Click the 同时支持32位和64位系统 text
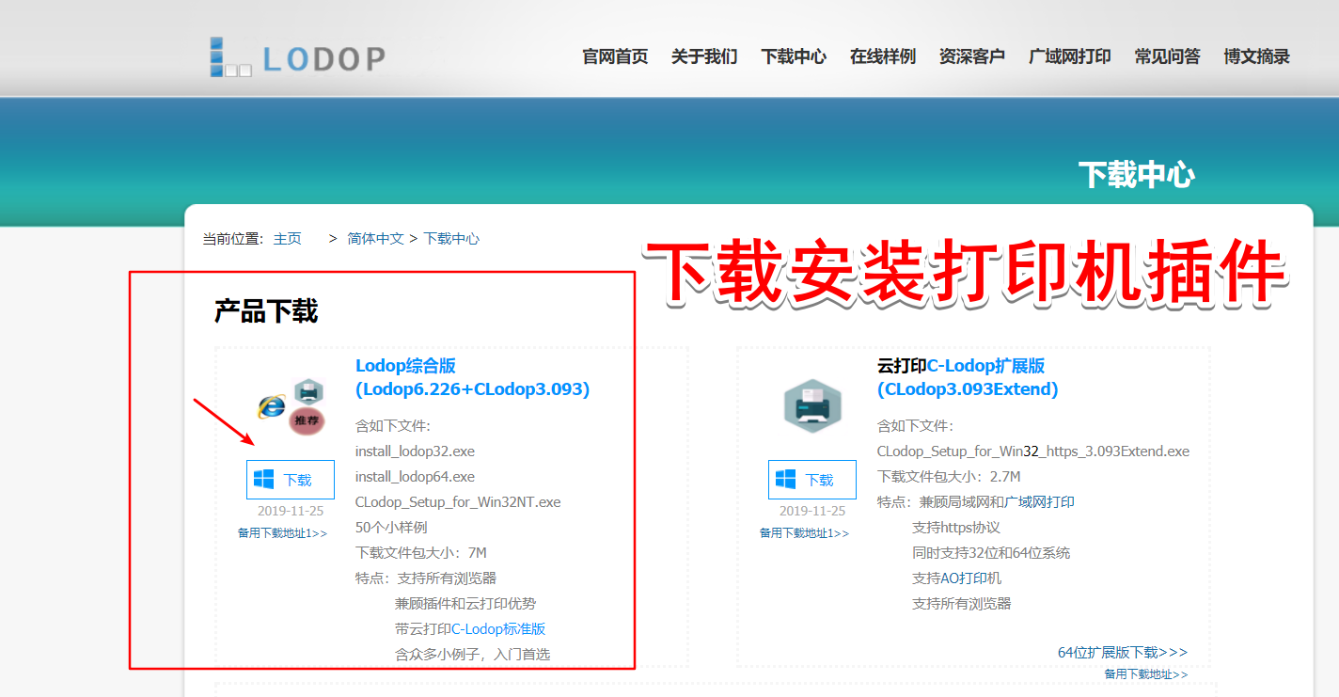The image size is (1339, 697). point(991,553)
